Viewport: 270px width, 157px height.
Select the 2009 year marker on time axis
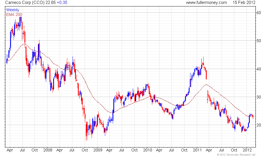pos(98,150)
